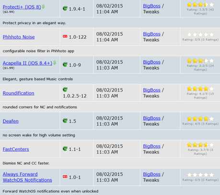The width and height of the screenshot is (220, 195).
Task: Click the red NEW icon next to 1.0-1
Action: click(65, 177)
